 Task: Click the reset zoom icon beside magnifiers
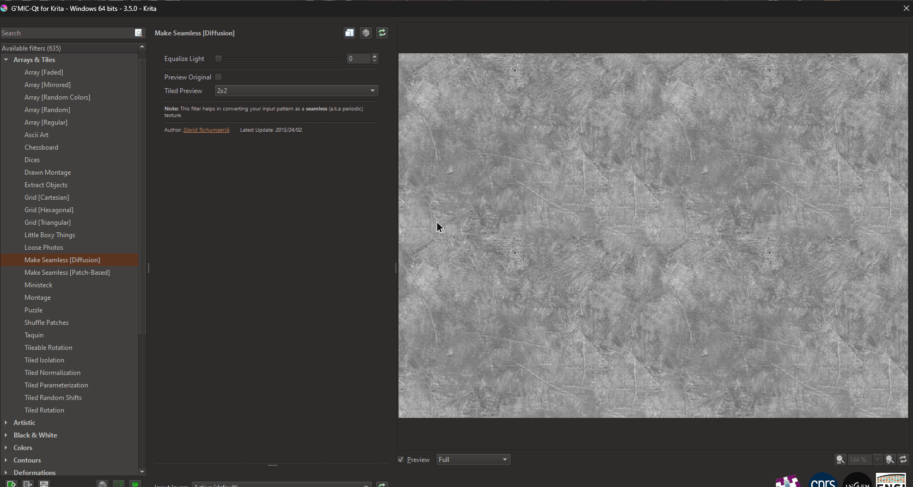coord(903,460)
